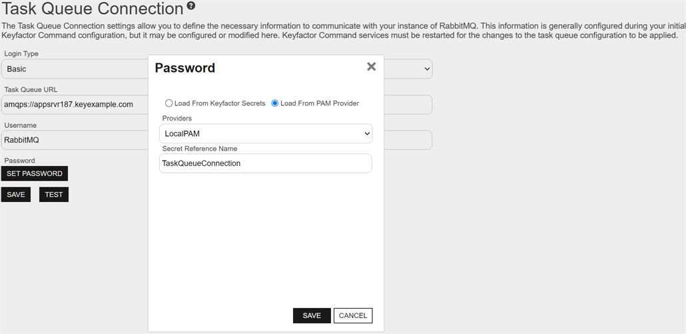The width and height of the screenshot is (686, 334).
Task: Open the Providers dropdown showing LocalPAM
Action: coord(266,133)
